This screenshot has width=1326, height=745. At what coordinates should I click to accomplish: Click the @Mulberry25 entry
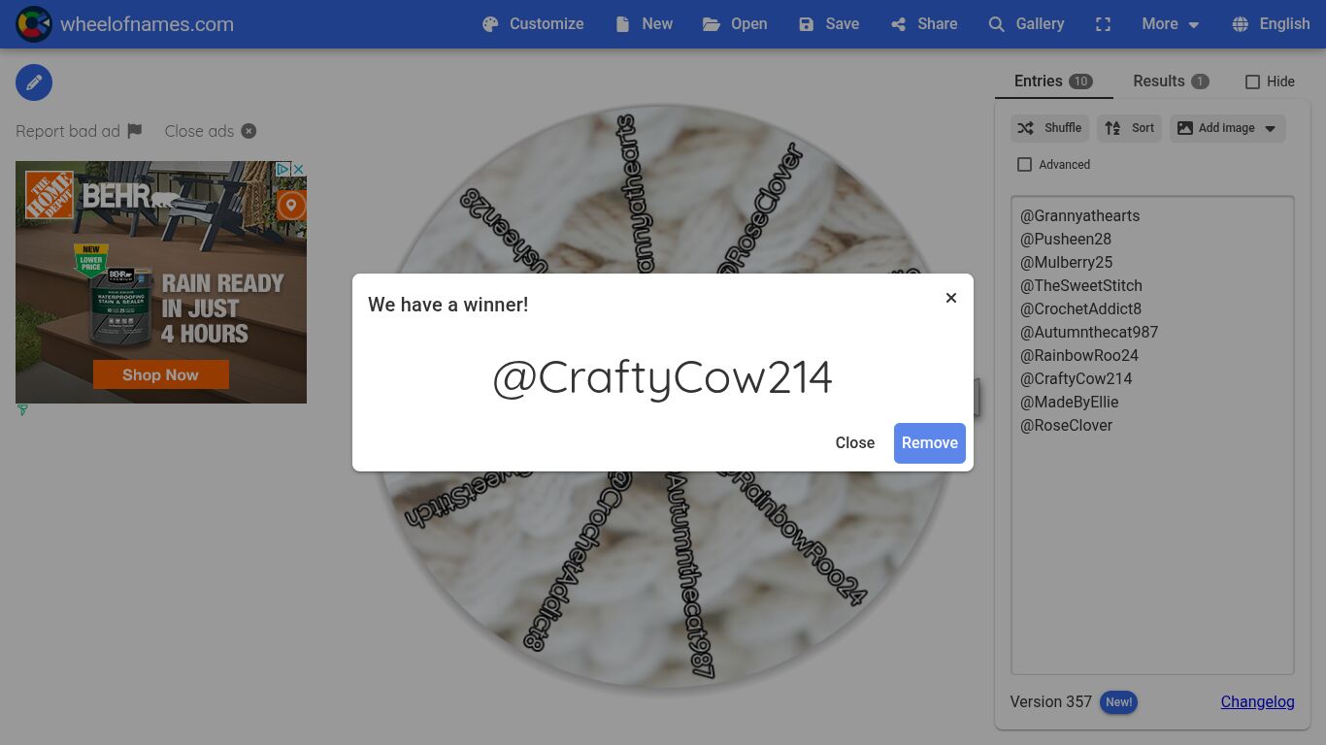pyautogui.click(x=1066, y=262)
